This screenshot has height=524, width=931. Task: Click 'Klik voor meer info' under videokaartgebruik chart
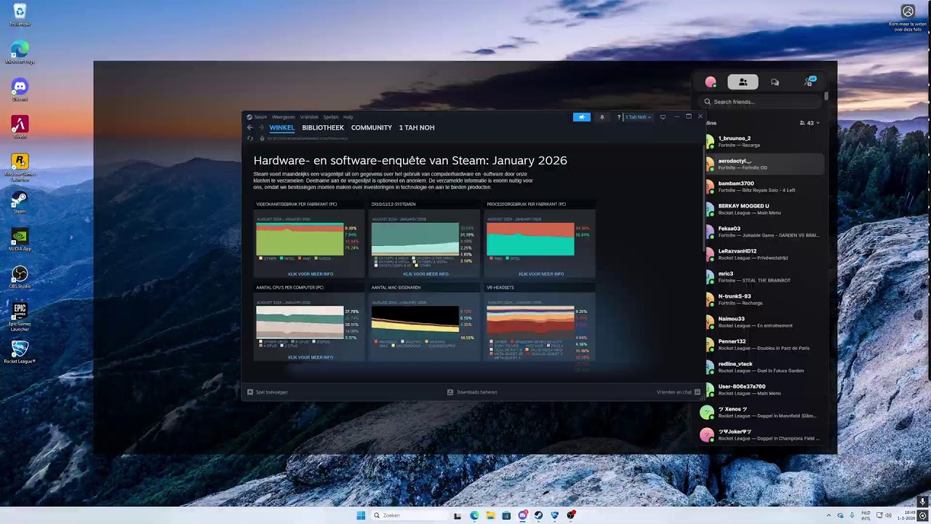(x=311, y=274)
